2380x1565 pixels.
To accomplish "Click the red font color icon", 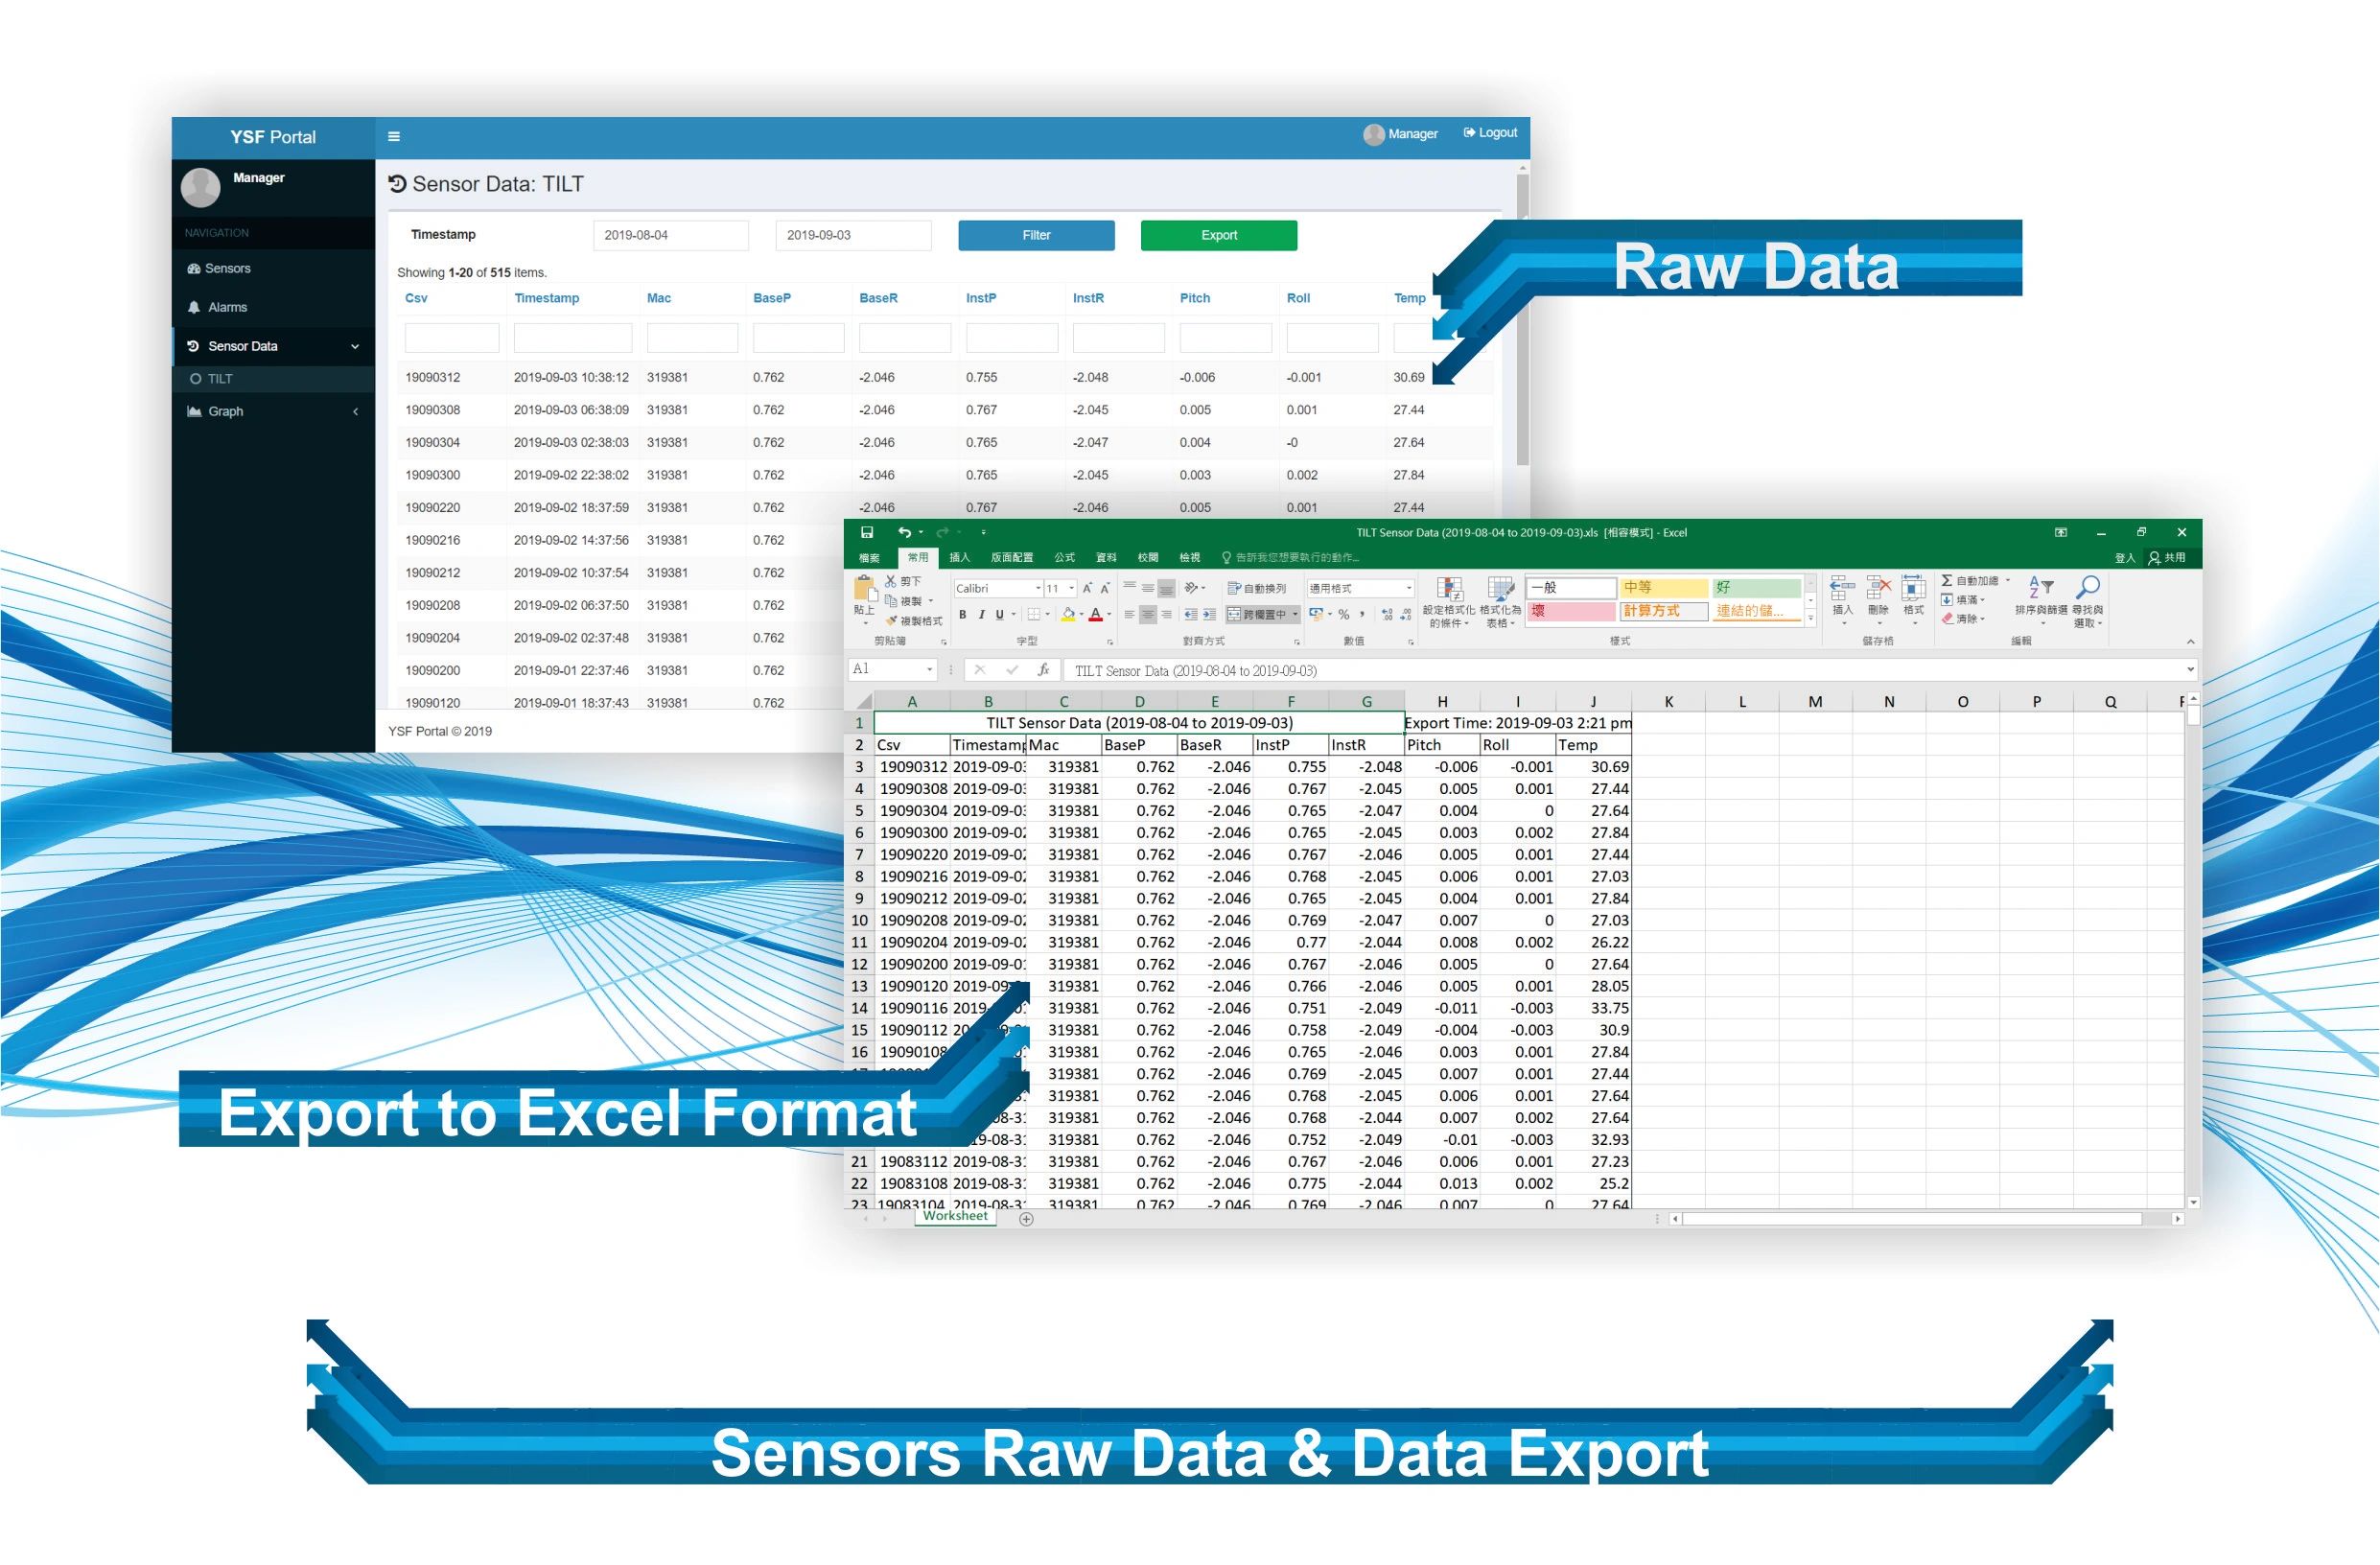I will point(1096,614).
